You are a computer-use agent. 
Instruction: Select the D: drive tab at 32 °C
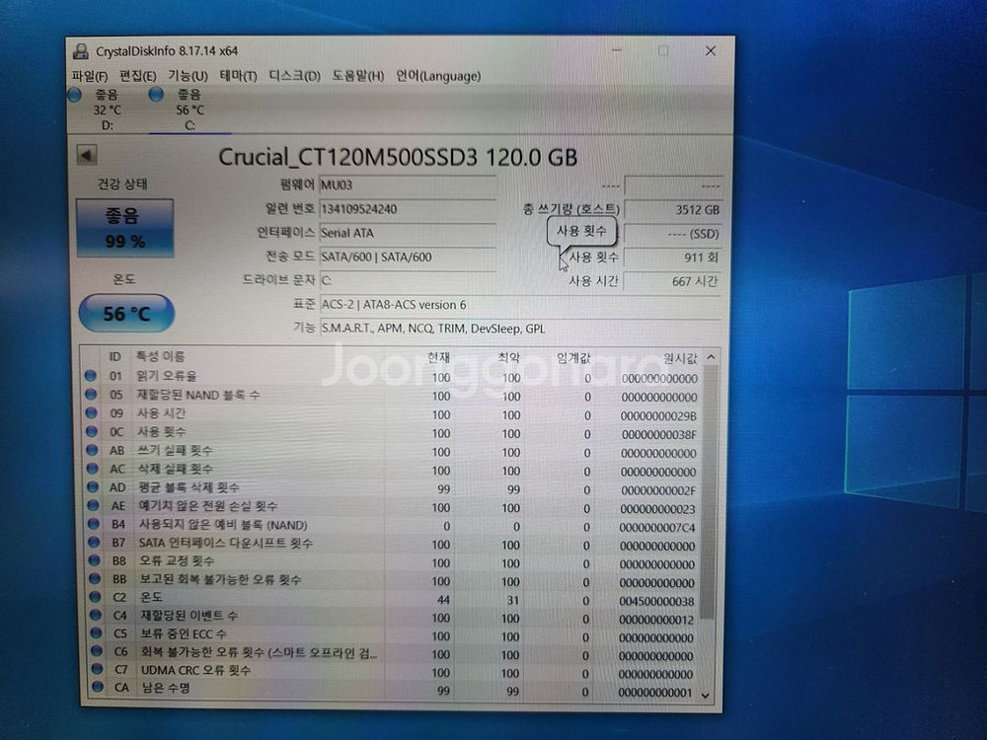(105, 110)
